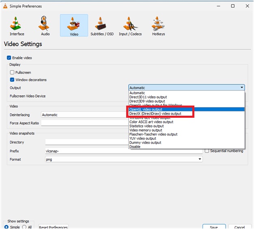Choose DirectX (DirectDraw) video output
The image size is (254, 229).
pyautogui.click(x=187, y=114)
